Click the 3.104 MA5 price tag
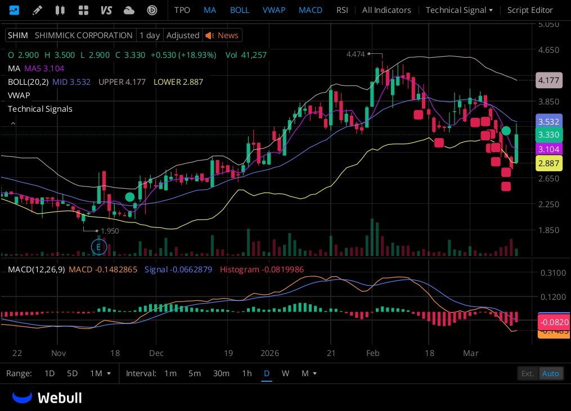 click(x=549, y=149)
